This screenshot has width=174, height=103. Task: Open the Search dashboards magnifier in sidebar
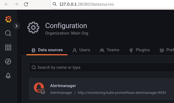point(8,33)
